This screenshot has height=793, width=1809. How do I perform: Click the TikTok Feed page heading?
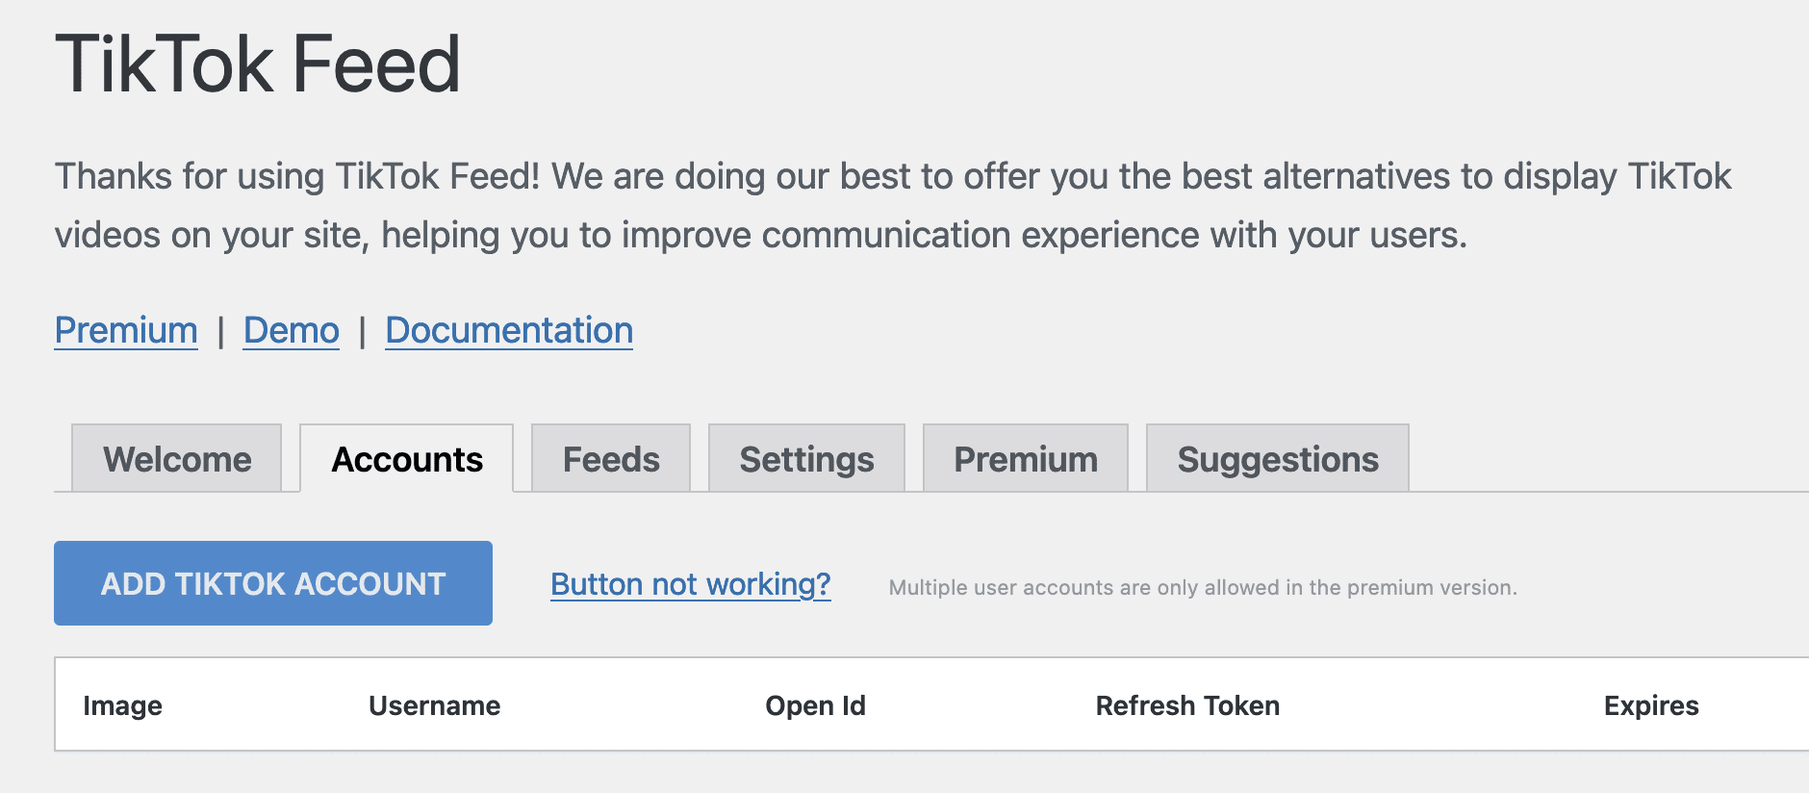258,64
